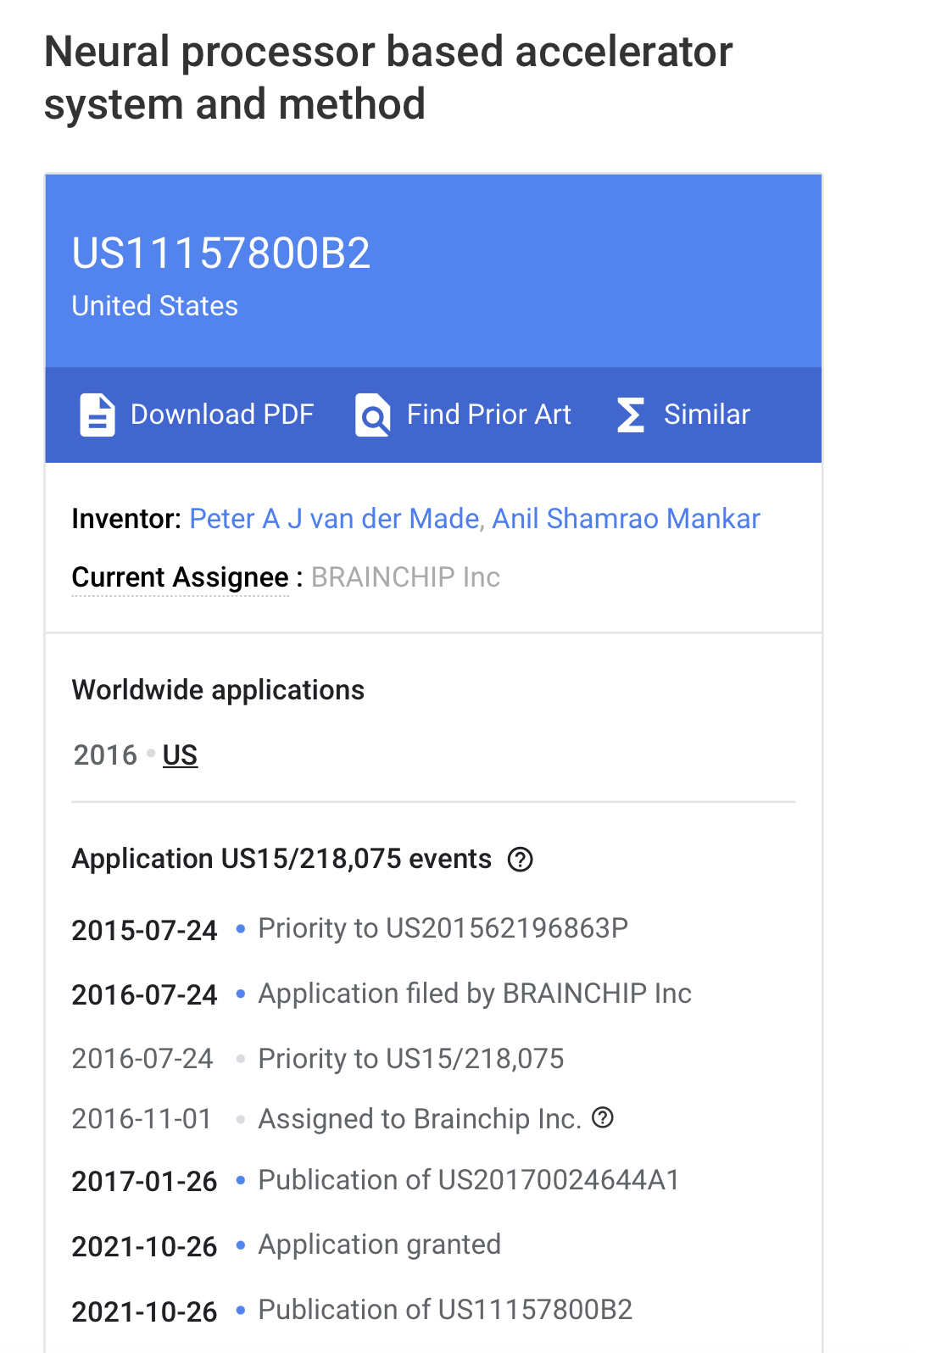This screenshot has width=947, height=1353.
Task: Click the 2016 worldwide application year
Action: (x=105, y=754)
